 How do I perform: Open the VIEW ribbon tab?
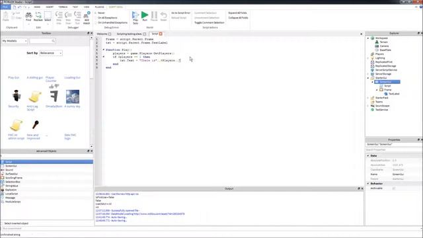(x=87, y=7)
